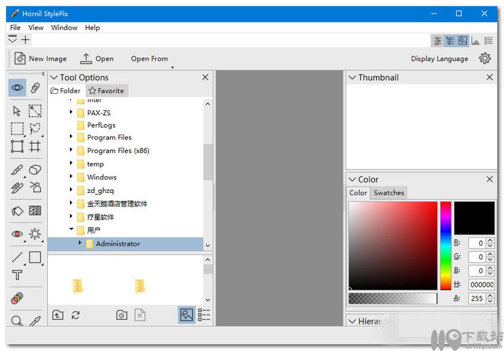
Task: Open the color channels tool
Action: [x=17, y=298]
